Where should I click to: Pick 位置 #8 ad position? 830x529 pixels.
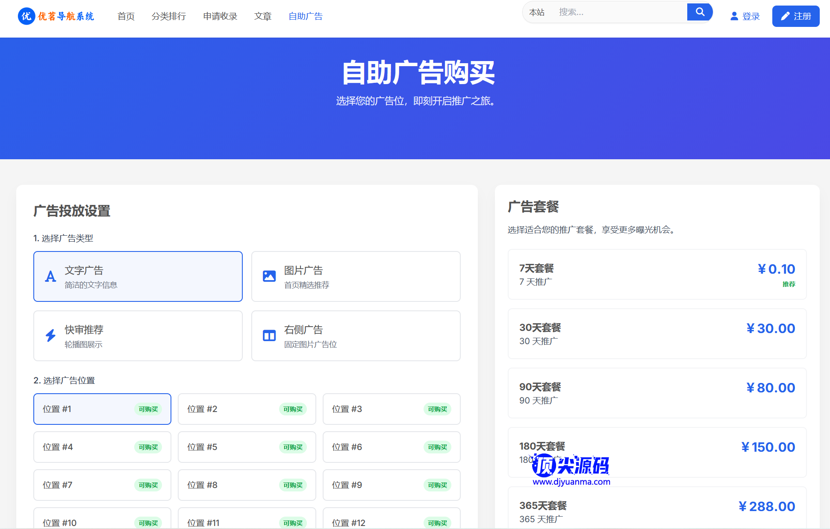[x=247, y=485]
